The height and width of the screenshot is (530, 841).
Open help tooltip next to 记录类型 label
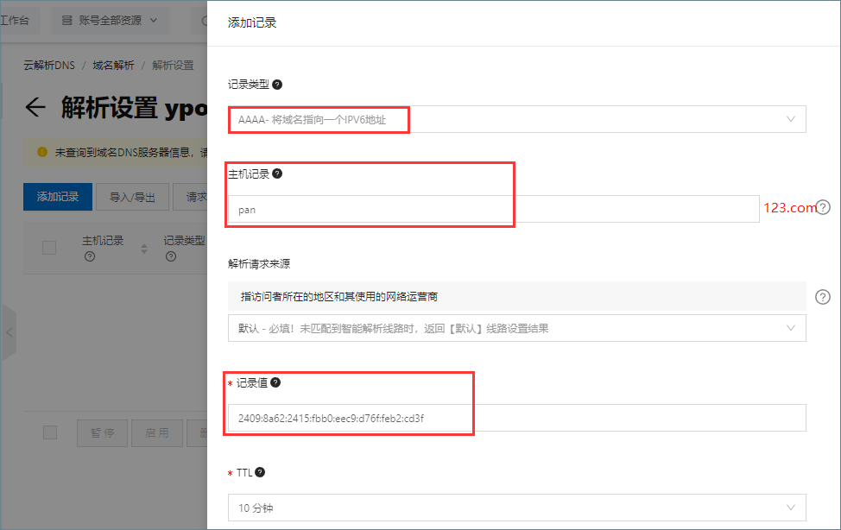pyautogui.click(x=277, y=84)
